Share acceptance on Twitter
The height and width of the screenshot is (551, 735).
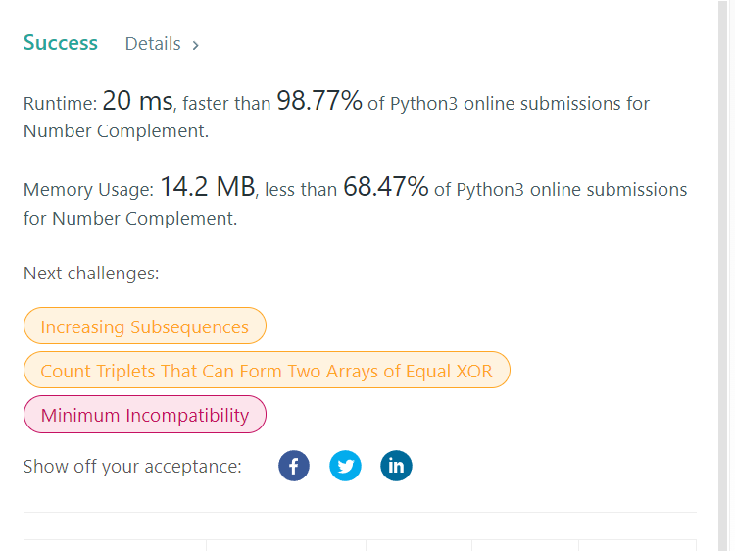tap(345, 466)
